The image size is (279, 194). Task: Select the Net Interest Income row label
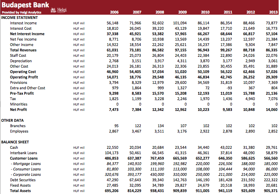click(x=27, y=34)
